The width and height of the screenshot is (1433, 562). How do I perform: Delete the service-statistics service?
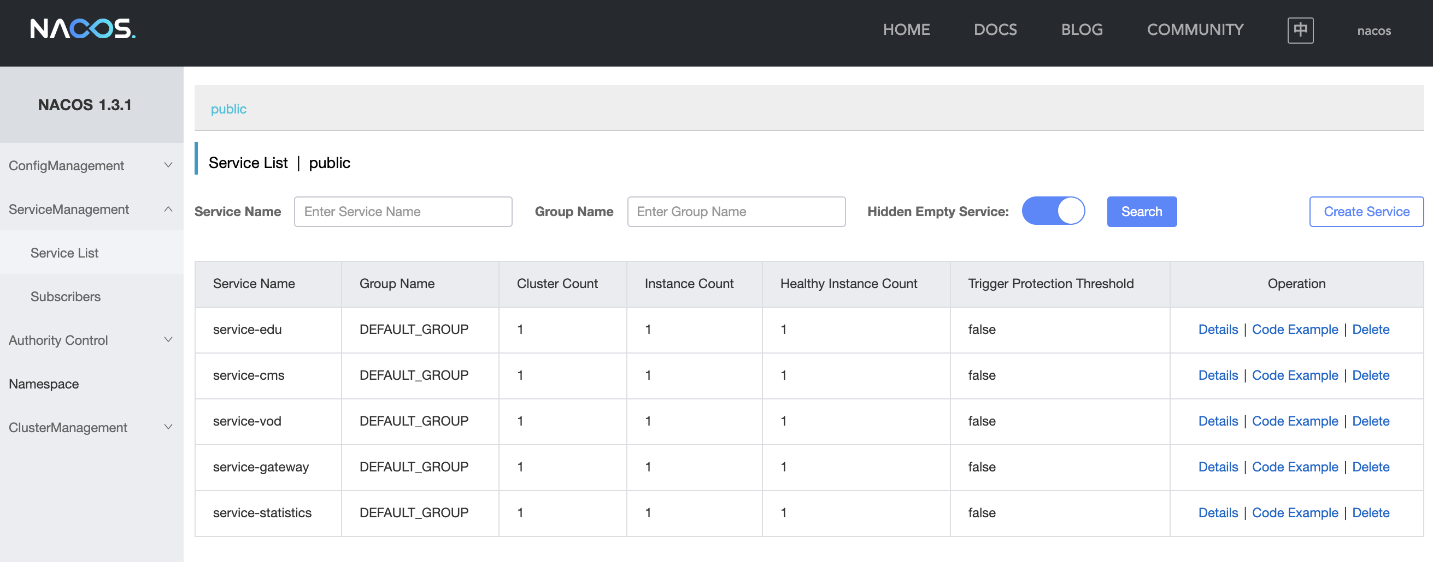[1370, 512]
